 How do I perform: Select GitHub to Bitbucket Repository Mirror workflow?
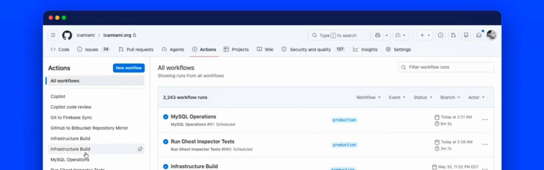89,128
